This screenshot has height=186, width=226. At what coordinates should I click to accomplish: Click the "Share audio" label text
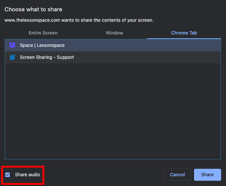(x=27, y=175)
